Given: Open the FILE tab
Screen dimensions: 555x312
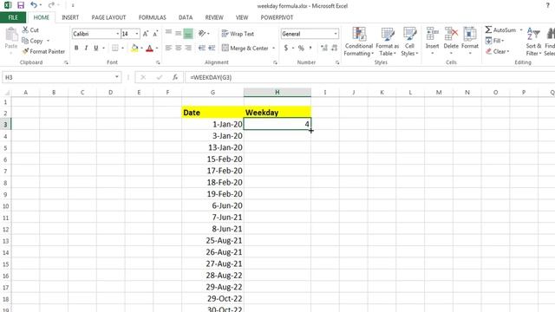Looking at the screenshot, I should click(x=13, y=17).
